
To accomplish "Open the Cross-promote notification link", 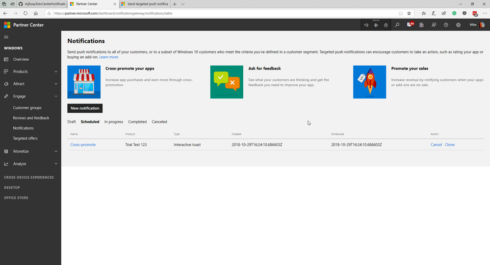I will [83, 145].
